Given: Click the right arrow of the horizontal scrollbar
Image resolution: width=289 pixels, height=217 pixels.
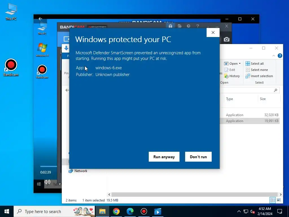Looking at the screenshot, I should [x=281, y=194].
